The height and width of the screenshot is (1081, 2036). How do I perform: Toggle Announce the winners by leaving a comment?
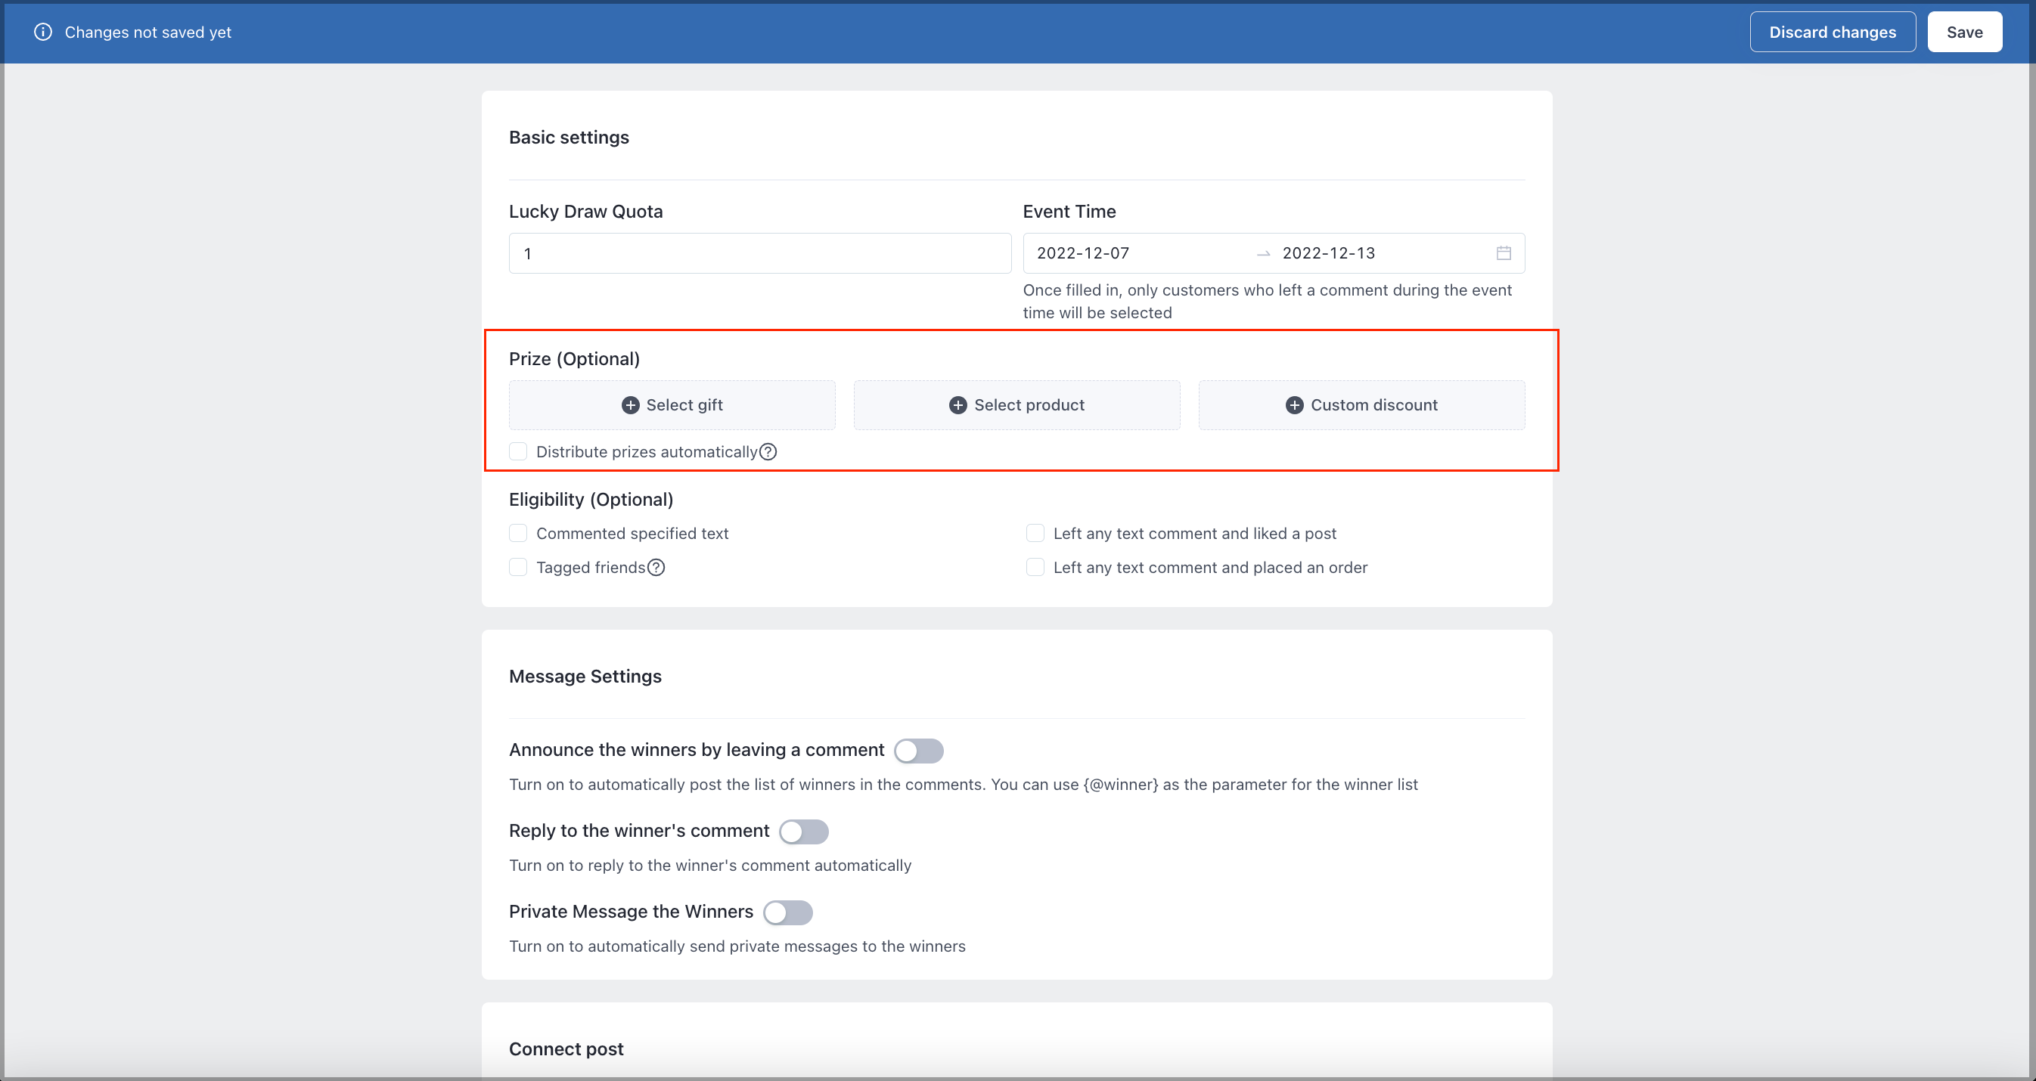pos(918,751)
